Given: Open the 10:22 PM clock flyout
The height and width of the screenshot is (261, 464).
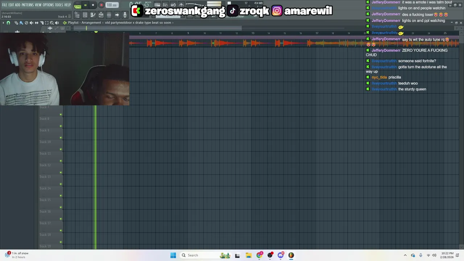Looking at the screenshot, I should (447, 255).
